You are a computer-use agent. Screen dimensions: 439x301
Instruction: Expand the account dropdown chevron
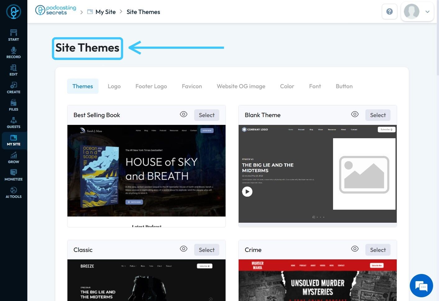click(x=428, y=12)
